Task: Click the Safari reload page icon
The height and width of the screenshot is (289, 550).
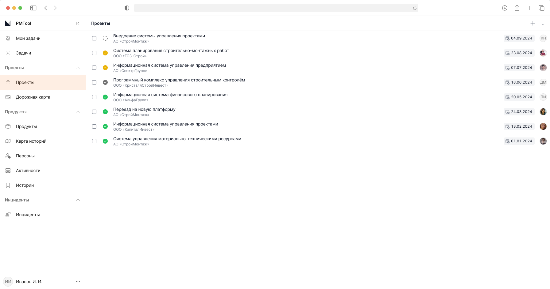Action: pyautogui.click(x=415, y=8)
